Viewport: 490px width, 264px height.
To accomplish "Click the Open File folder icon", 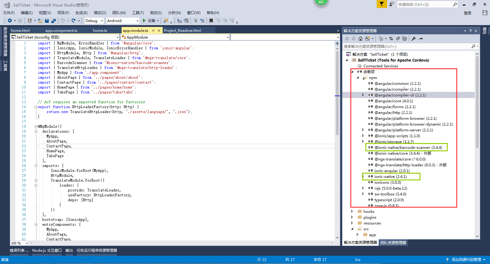I will (40, 21).
